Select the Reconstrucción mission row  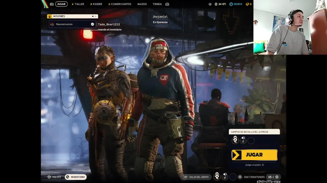point(72,24)
